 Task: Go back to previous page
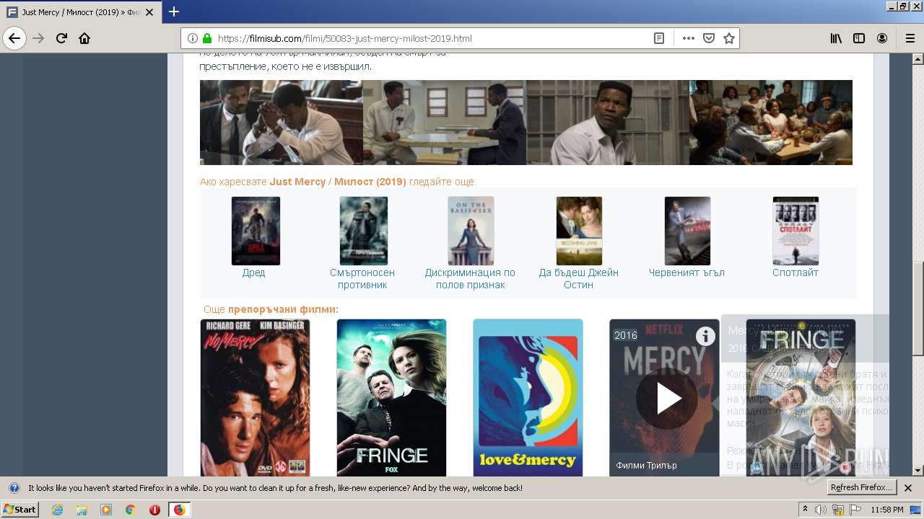(14, 38)
